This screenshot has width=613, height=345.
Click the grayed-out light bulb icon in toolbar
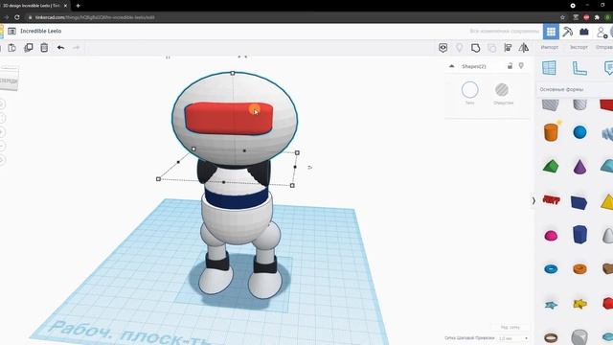point(459,48)
